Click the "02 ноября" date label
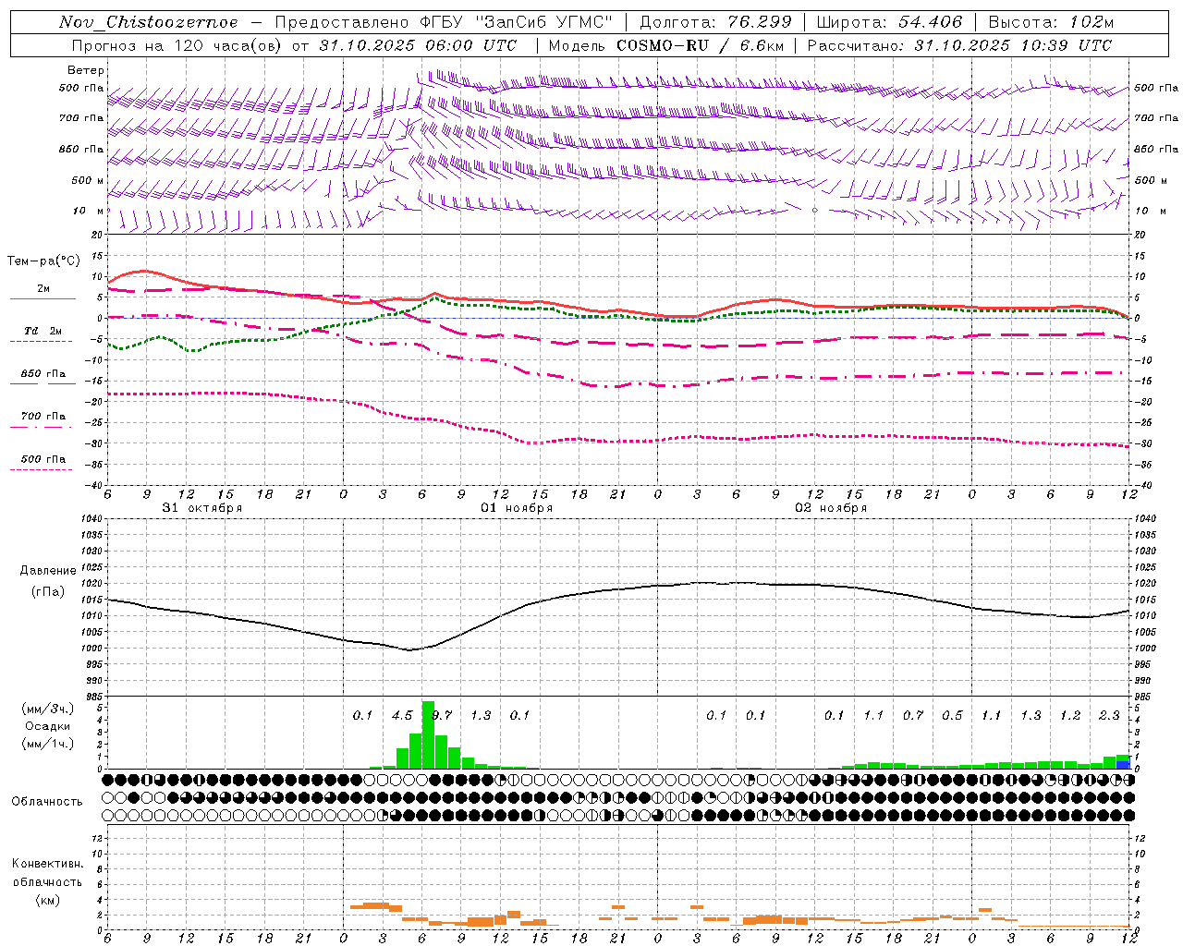 [831, 508]
